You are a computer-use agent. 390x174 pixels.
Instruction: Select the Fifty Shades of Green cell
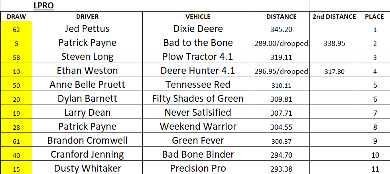click(x=198, y=99)
